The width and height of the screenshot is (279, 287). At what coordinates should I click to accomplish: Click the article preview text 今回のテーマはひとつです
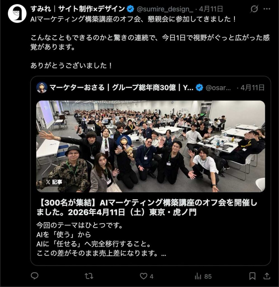(79, 225)
